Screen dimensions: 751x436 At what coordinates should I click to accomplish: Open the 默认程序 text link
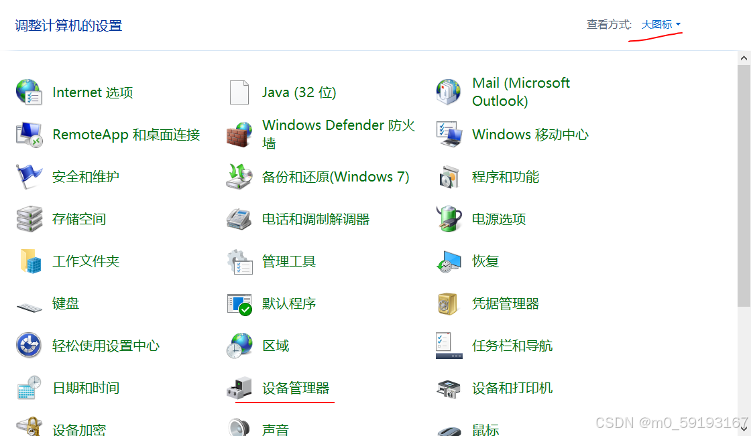(289, 303)
